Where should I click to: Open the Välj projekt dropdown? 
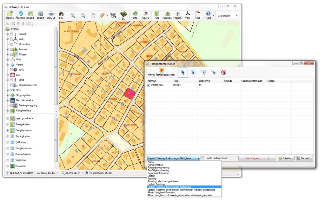(x=227, y=16)
